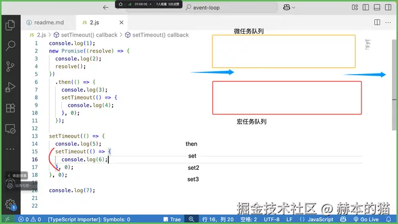Open the Copilot chat icon in title bar
The width and height of the screenshot is (398, 224).
[286, 7]
